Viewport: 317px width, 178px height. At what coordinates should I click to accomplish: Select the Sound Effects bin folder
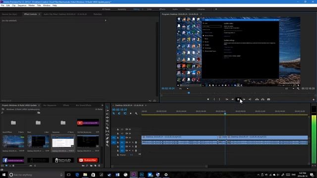13,123
